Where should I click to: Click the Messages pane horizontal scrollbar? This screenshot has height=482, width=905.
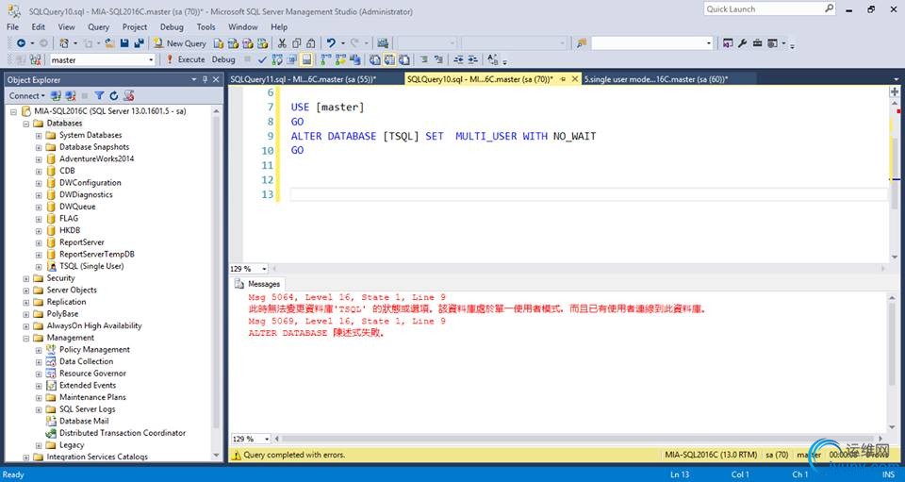578,440
